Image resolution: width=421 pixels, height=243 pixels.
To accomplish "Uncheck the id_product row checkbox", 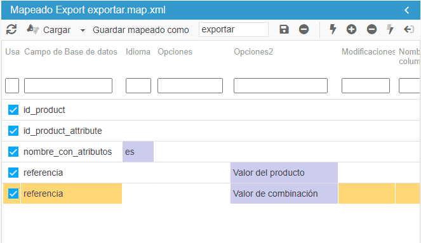I will [13, 110].
